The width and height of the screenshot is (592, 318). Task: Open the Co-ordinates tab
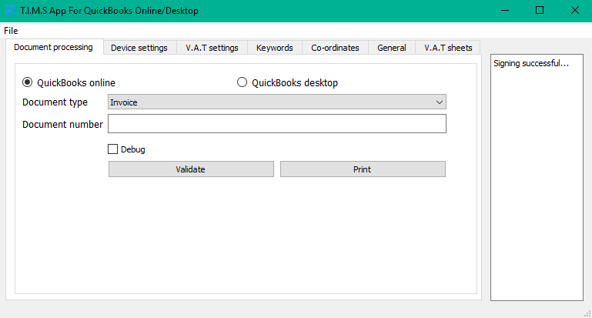(x=336, y=48)
